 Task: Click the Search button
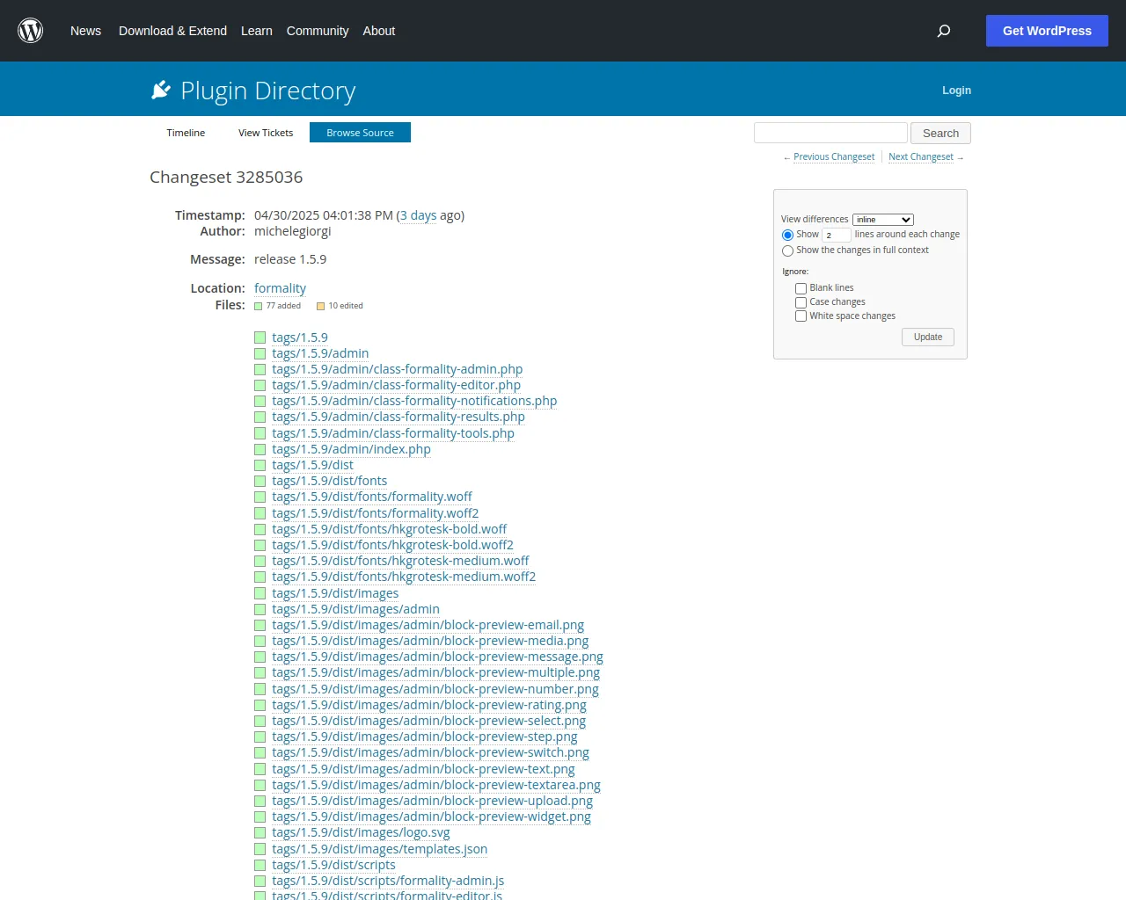point(940,133)
